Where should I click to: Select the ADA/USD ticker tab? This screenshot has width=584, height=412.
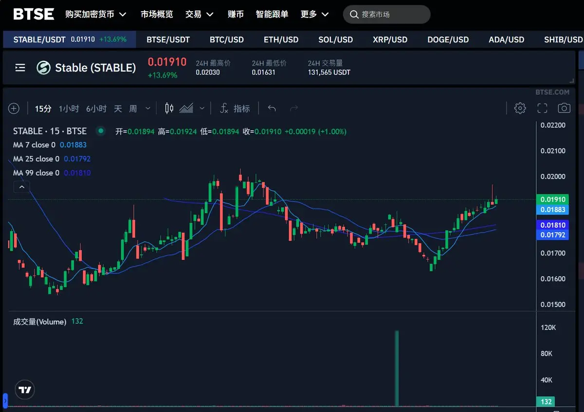point(507,39)
